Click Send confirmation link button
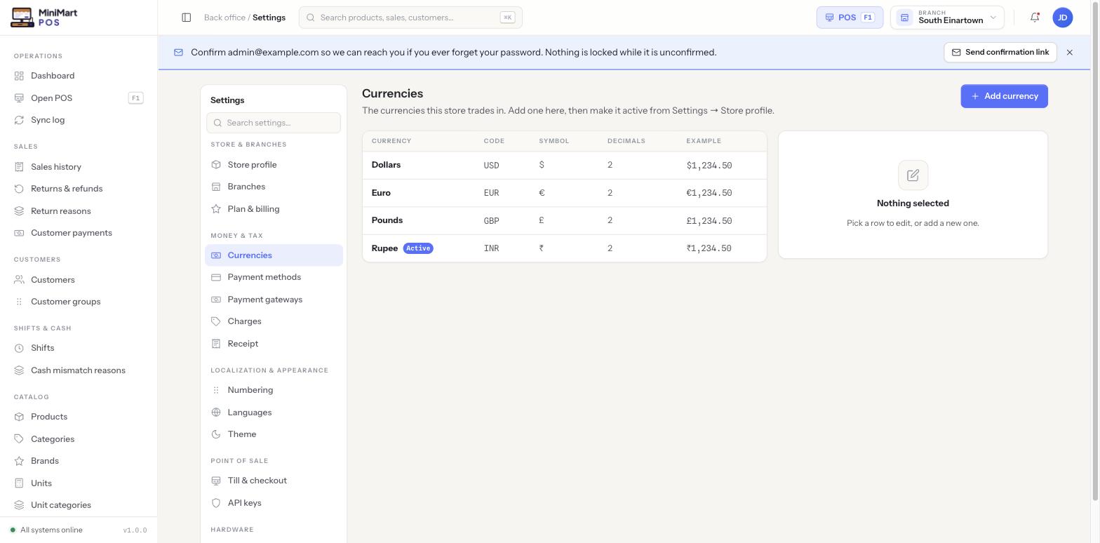Viewport: 1100px width, 543px height. [1000, 53]
